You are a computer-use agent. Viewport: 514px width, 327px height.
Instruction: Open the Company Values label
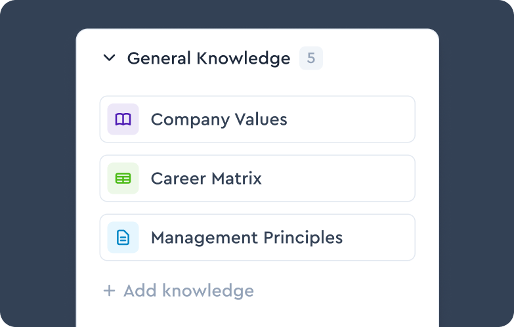[x=219, y=120]
